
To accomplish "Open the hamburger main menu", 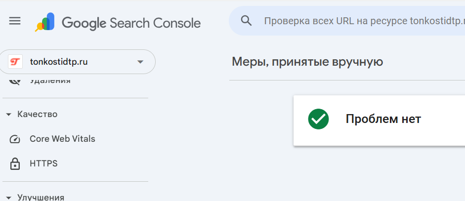I will 15,21.
